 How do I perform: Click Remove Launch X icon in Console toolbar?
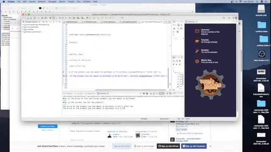pyautogui.click(x=144, y=94)
